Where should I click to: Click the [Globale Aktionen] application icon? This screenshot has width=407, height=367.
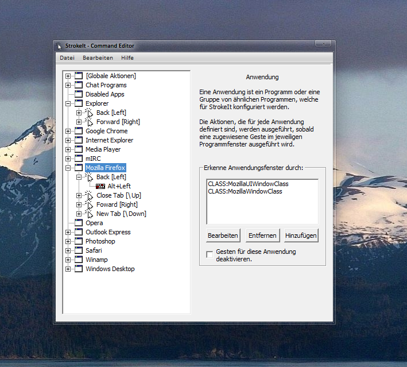79,76
